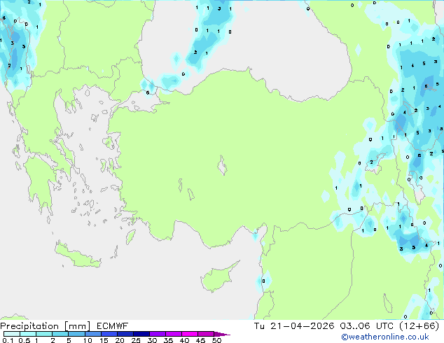Screen dimensions: 444x343
Task: Click the 'Tu 21-04-2026' date text
Action: [x=294, y=326]
